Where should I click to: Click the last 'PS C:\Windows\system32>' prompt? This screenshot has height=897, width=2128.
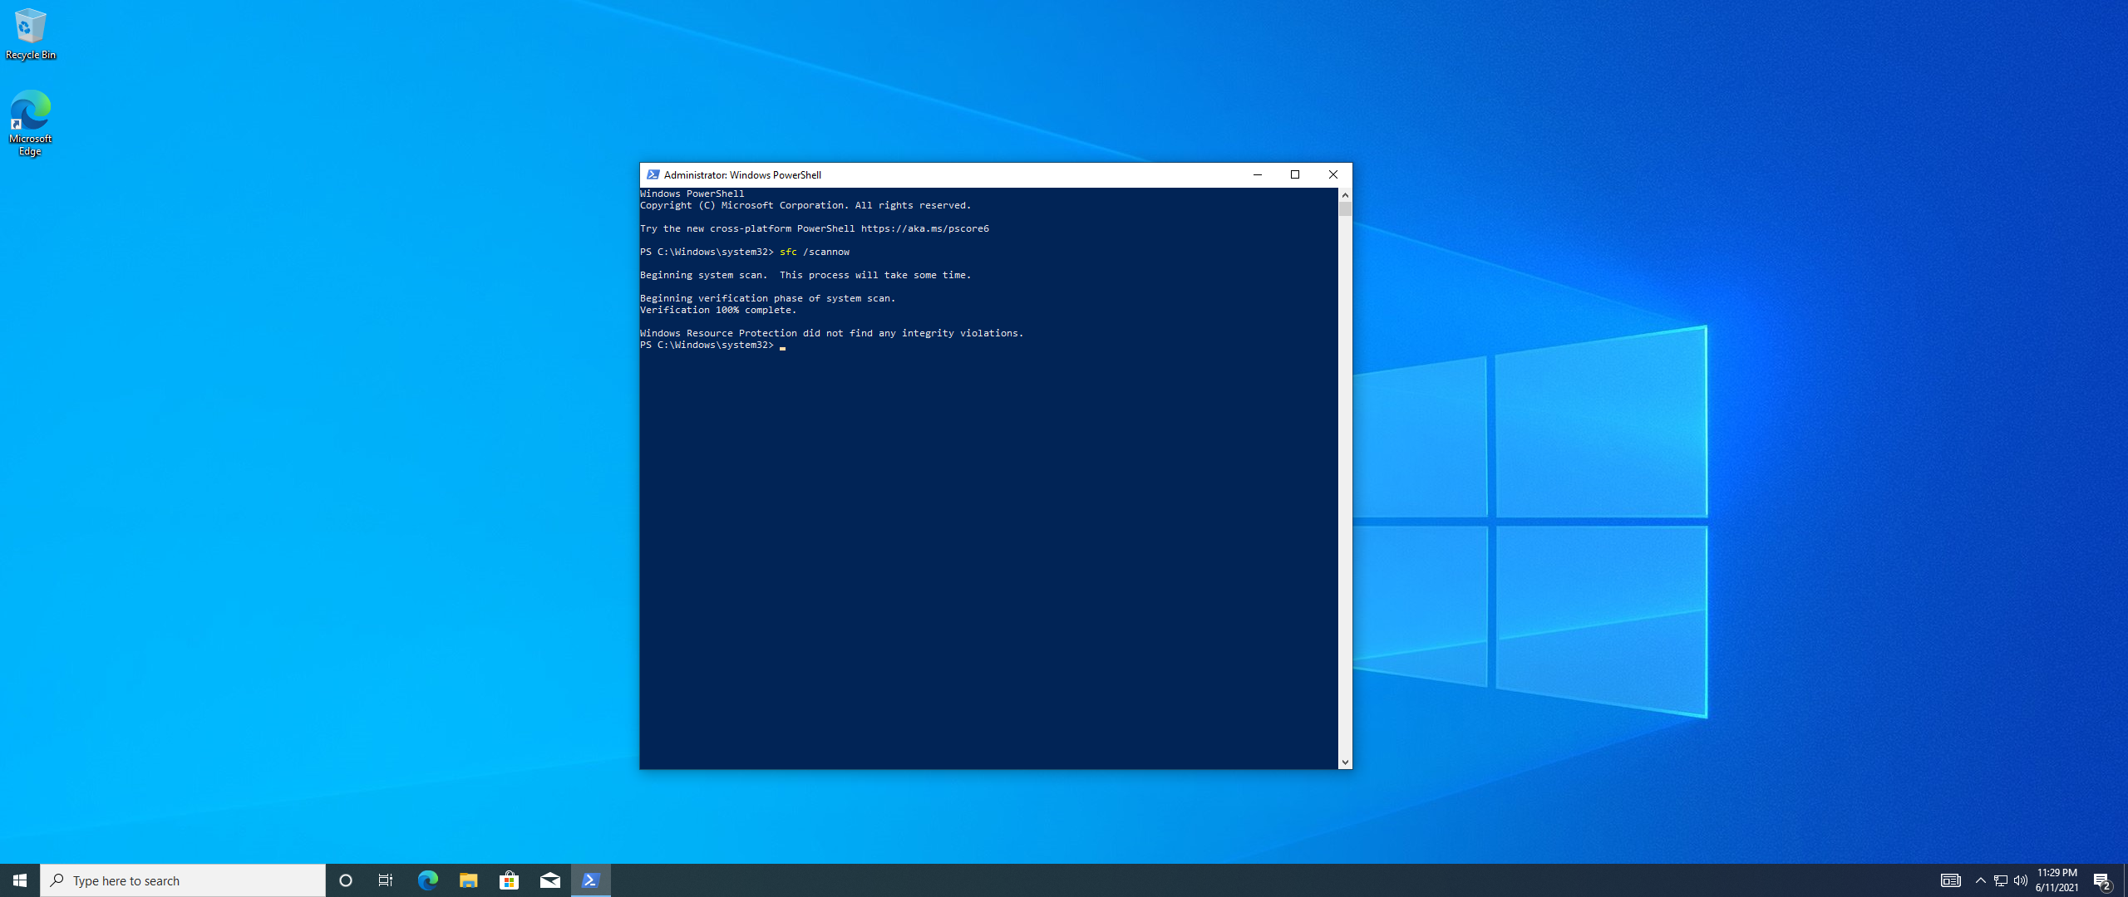pyautogui.click(x=707, y=345)
